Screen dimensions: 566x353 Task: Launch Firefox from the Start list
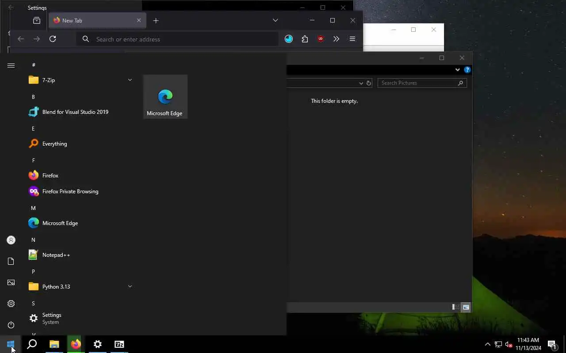(x=80, y=176)
